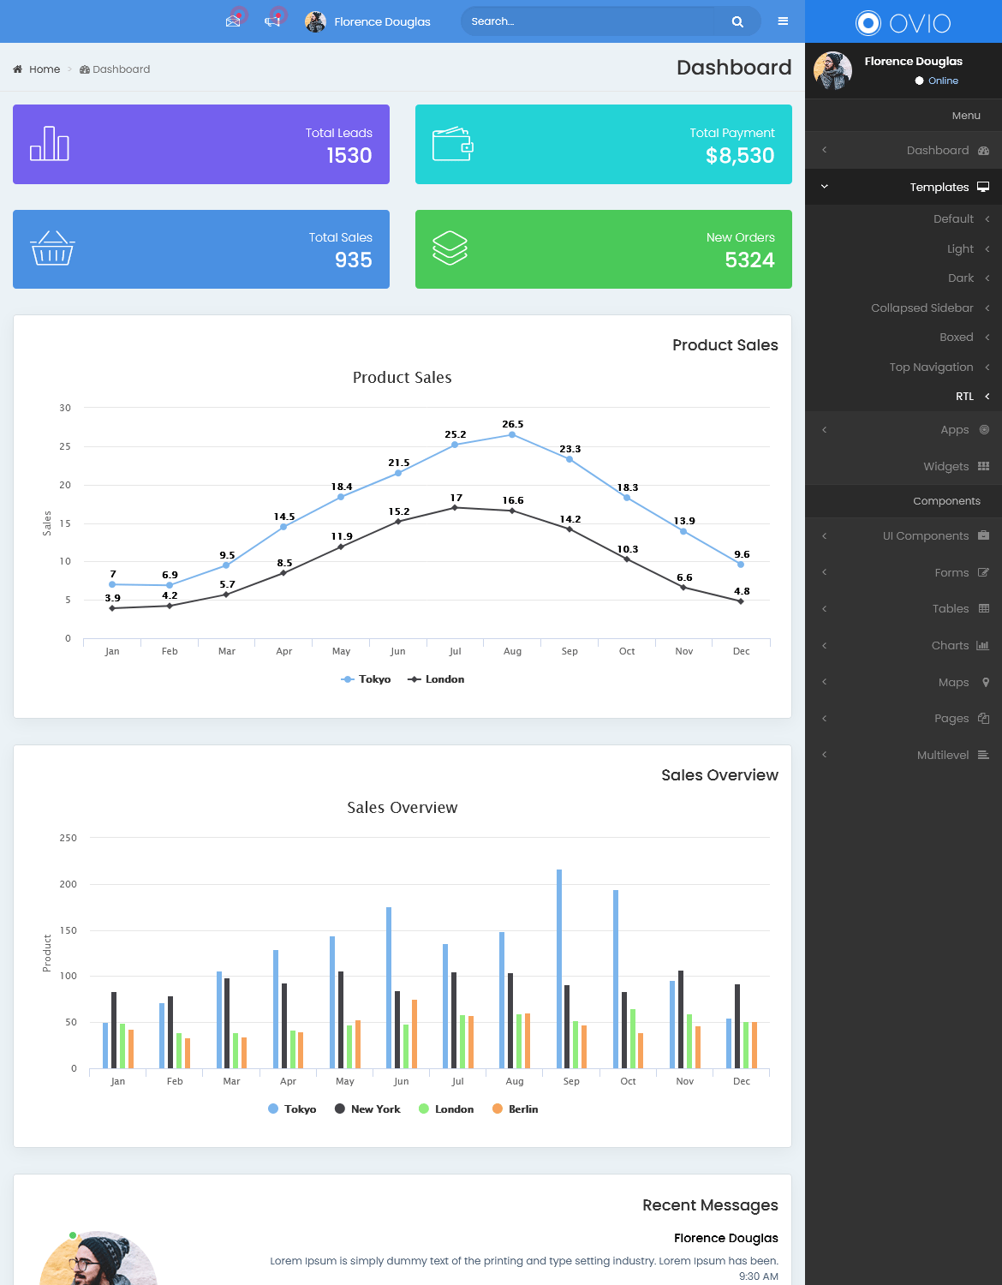Image resolution: width=1002 pixels, height=1285 pixels.
Task: Click the Tables grid icon
Action: (983, 608)
